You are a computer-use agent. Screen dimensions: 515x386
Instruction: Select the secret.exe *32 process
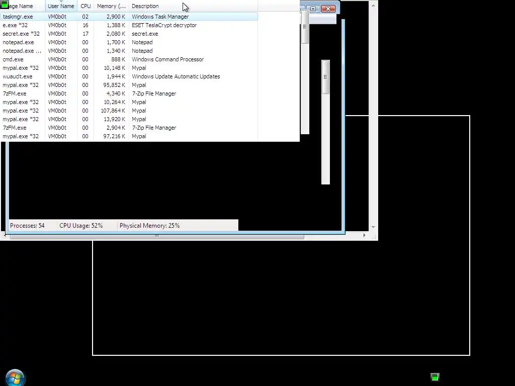click(129, 34)
